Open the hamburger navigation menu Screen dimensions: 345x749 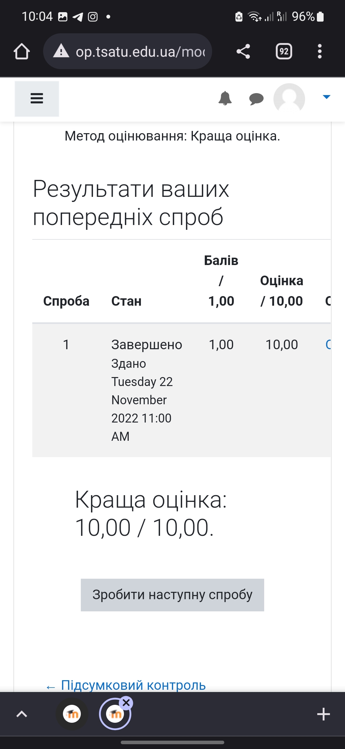(37, 98)
